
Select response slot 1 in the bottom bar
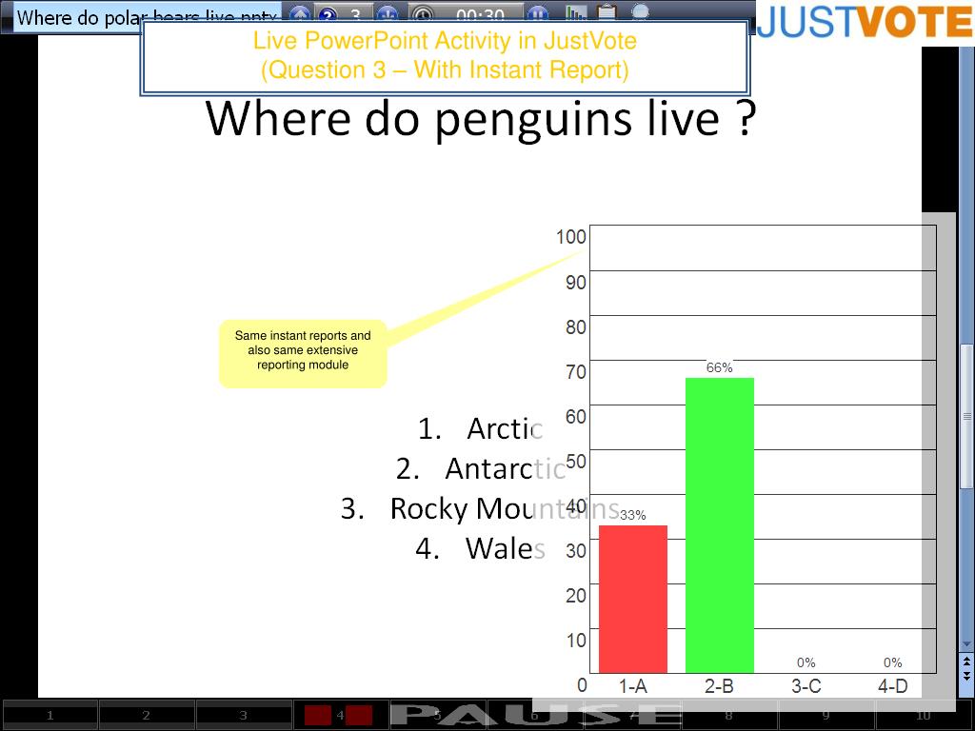(x=50, y=715)
